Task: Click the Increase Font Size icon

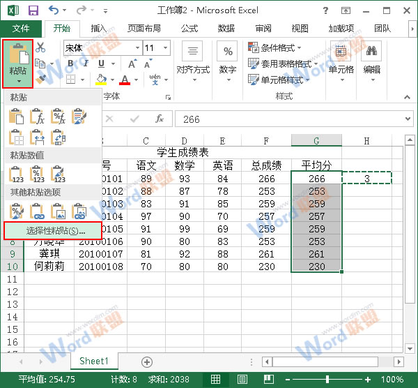Action: 132,64
